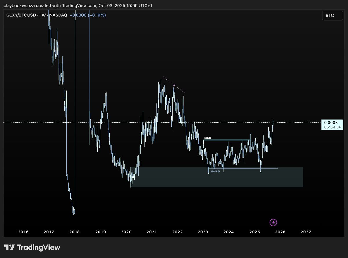Click the 2019 label on time axis
Image resolution: width=348 pixels, height=258 pixels.
(x=100, y=232)
